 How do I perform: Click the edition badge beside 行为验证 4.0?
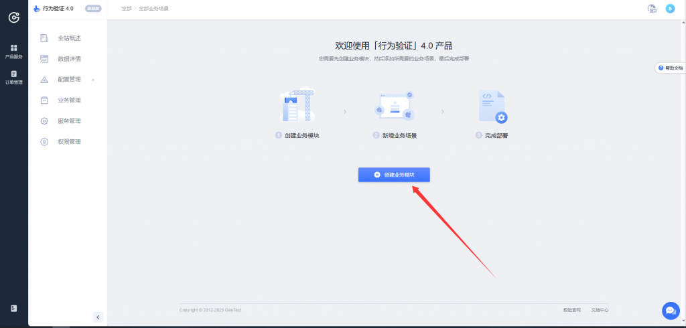pos(93,8)
